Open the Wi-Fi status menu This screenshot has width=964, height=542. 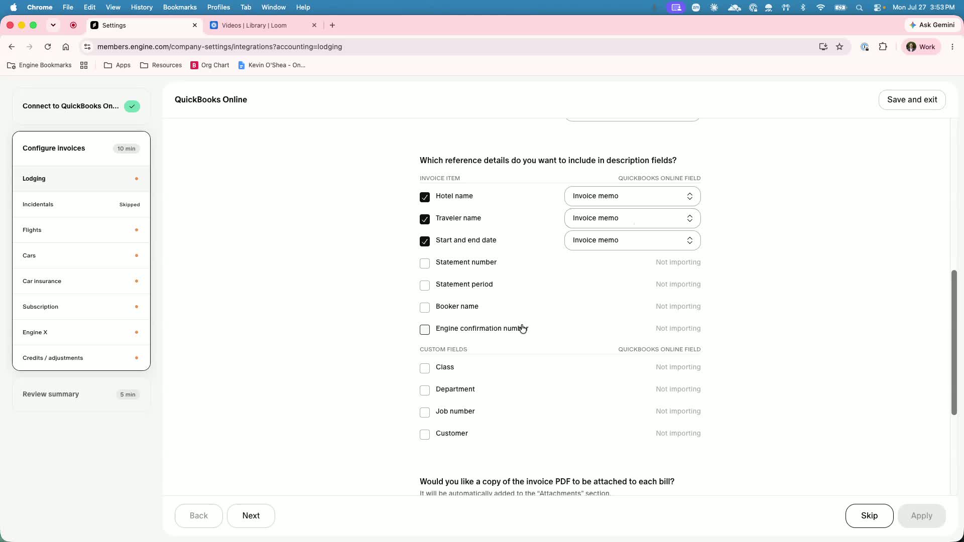click(x=820, y=8)
